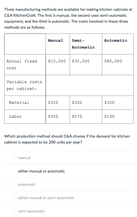This screenshot has height=217, width=137.
Task: Click the $80,000 fixed cost cell
Action: pyautogui.click(x=118, y=65)
